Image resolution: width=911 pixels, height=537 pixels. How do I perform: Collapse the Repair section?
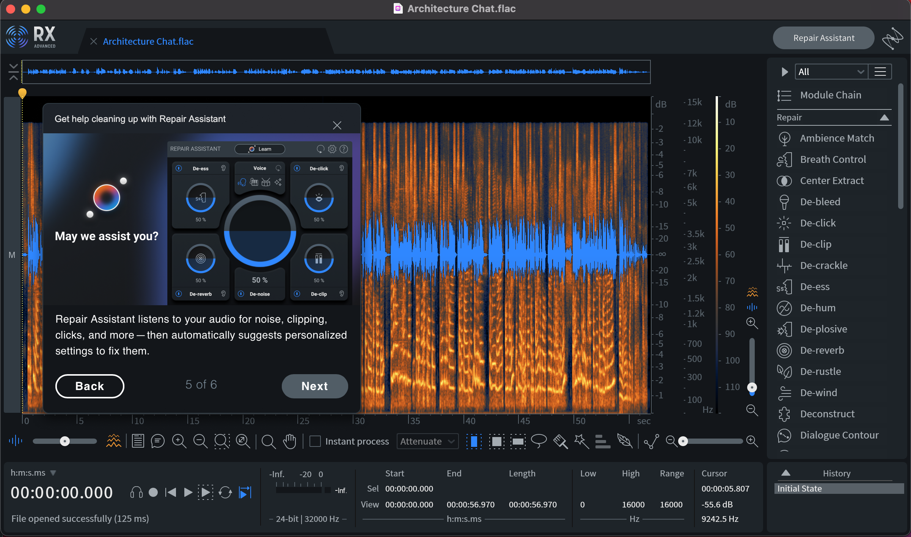coord(884,117)
